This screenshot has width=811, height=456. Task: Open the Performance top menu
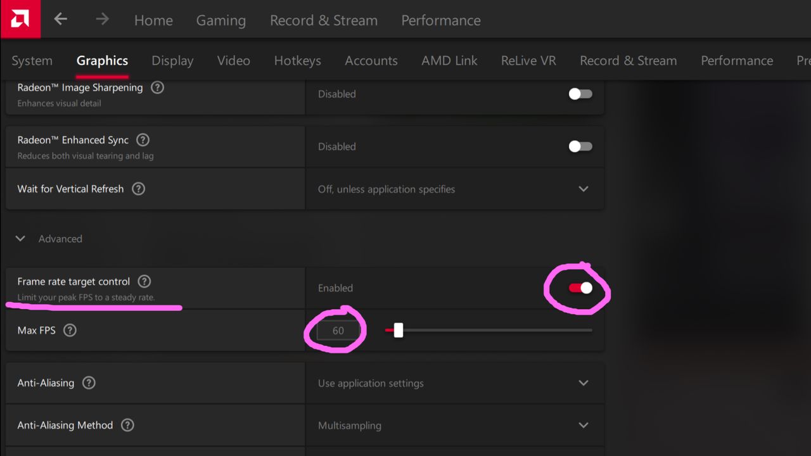pos(441,20)
